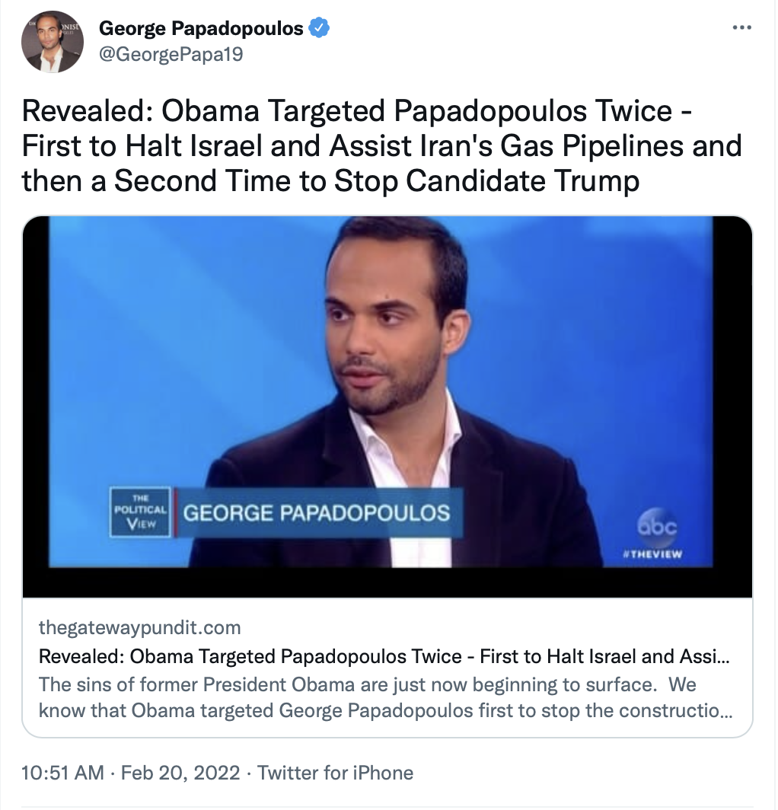Click the black bar beneath the video frame
The height and width of the screenshot is (810, 778).
coord(387,582)
